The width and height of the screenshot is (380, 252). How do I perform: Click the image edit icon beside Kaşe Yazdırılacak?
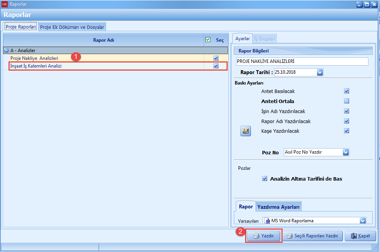point(245,131)
